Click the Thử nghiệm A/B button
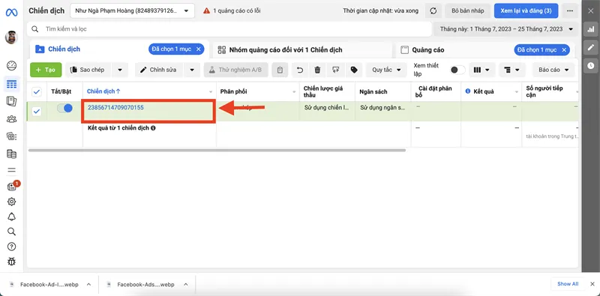Screen dimensions: 600x296 [235, 70]
